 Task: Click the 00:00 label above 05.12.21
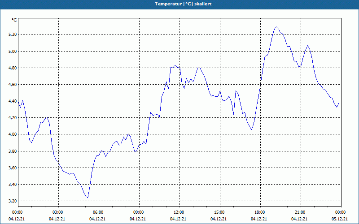pos(341,212)
